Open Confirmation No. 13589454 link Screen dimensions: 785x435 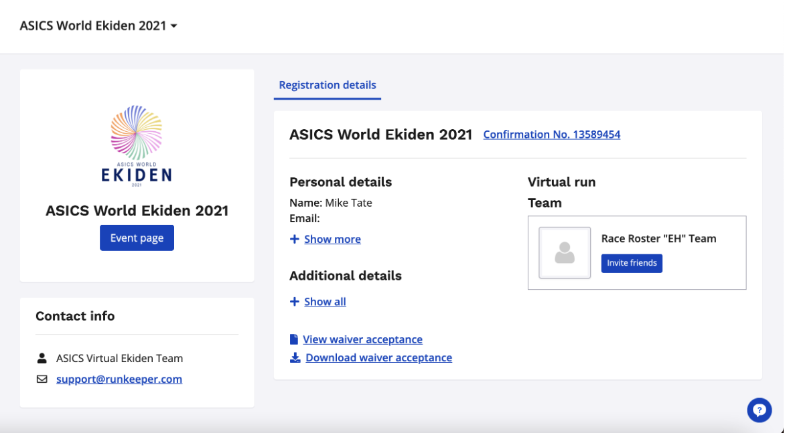551,135
